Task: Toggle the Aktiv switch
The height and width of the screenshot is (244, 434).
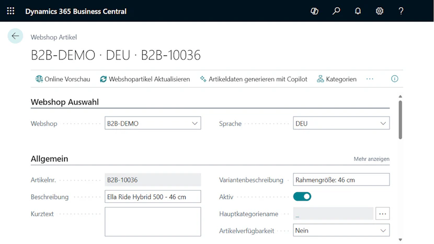Action: pos(302,196)
